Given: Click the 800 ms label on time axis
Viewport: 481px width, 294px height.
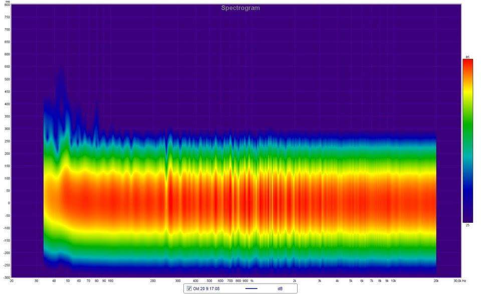Looking at the screenshot, I should point(7,5).
